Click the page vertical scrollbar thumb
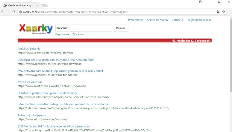The width and height of the screenshot is (232, 132). pyautogui.click(x=231, y=55)
